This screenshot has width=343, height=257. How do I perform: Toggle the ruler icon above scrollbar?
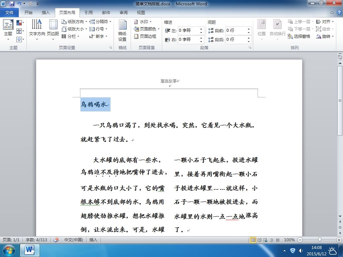(x=340, y=57)
